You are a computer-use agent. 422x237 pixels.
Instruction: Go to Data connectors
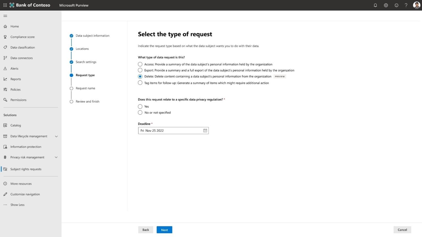(x=21, y=58)
